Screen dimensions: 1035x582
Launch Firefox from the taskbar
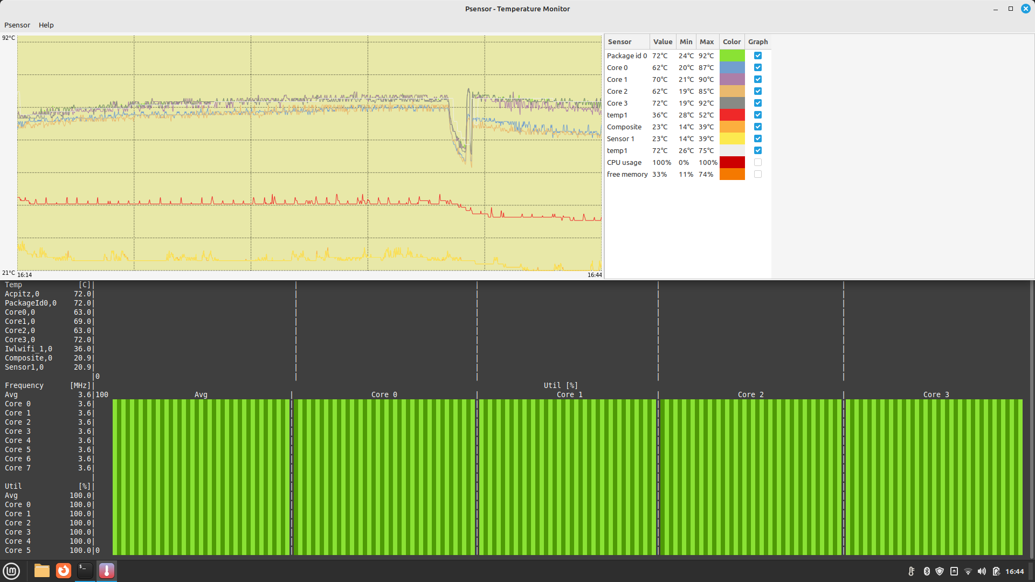pyautogui.click(x=64, y=571)
